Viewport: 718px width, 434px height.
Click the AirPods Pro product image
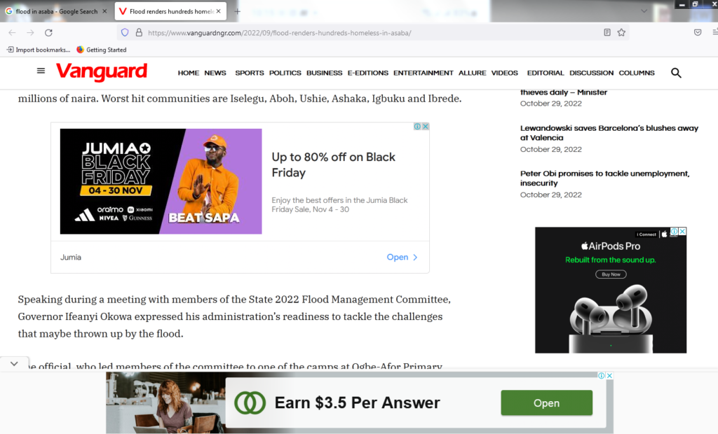(611, 318)
